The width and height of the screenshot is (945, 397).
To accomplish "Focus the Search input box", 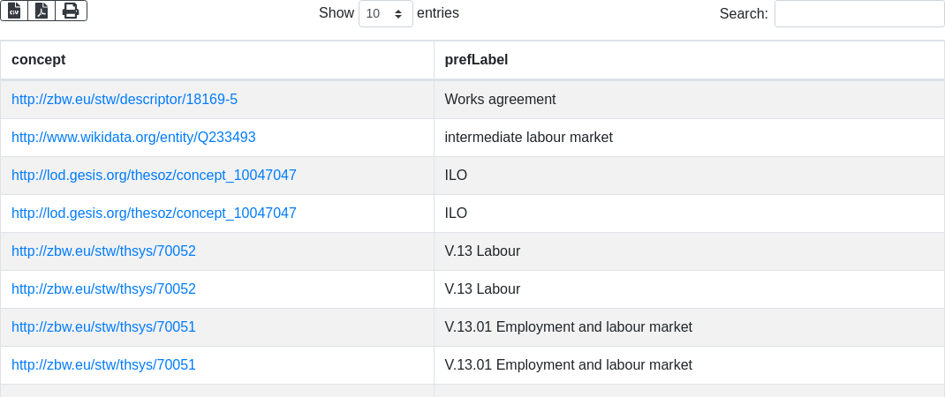I will click(x=858, y=14).
